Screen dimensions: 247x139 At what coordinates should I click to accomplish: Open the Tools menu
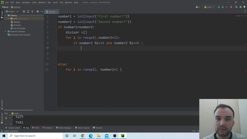click(55, 3)
